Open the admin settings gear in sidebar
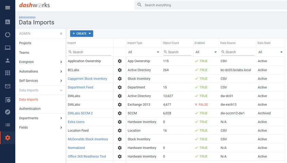The height and width of the screenshot is (163, 287). [x=7, y=138]
